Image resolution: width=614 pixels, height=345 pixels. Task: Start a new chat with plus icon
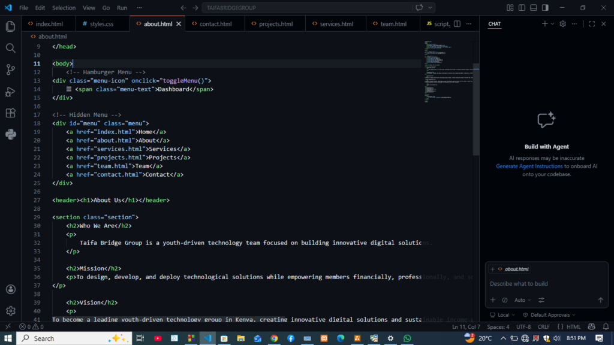point(544,24)
